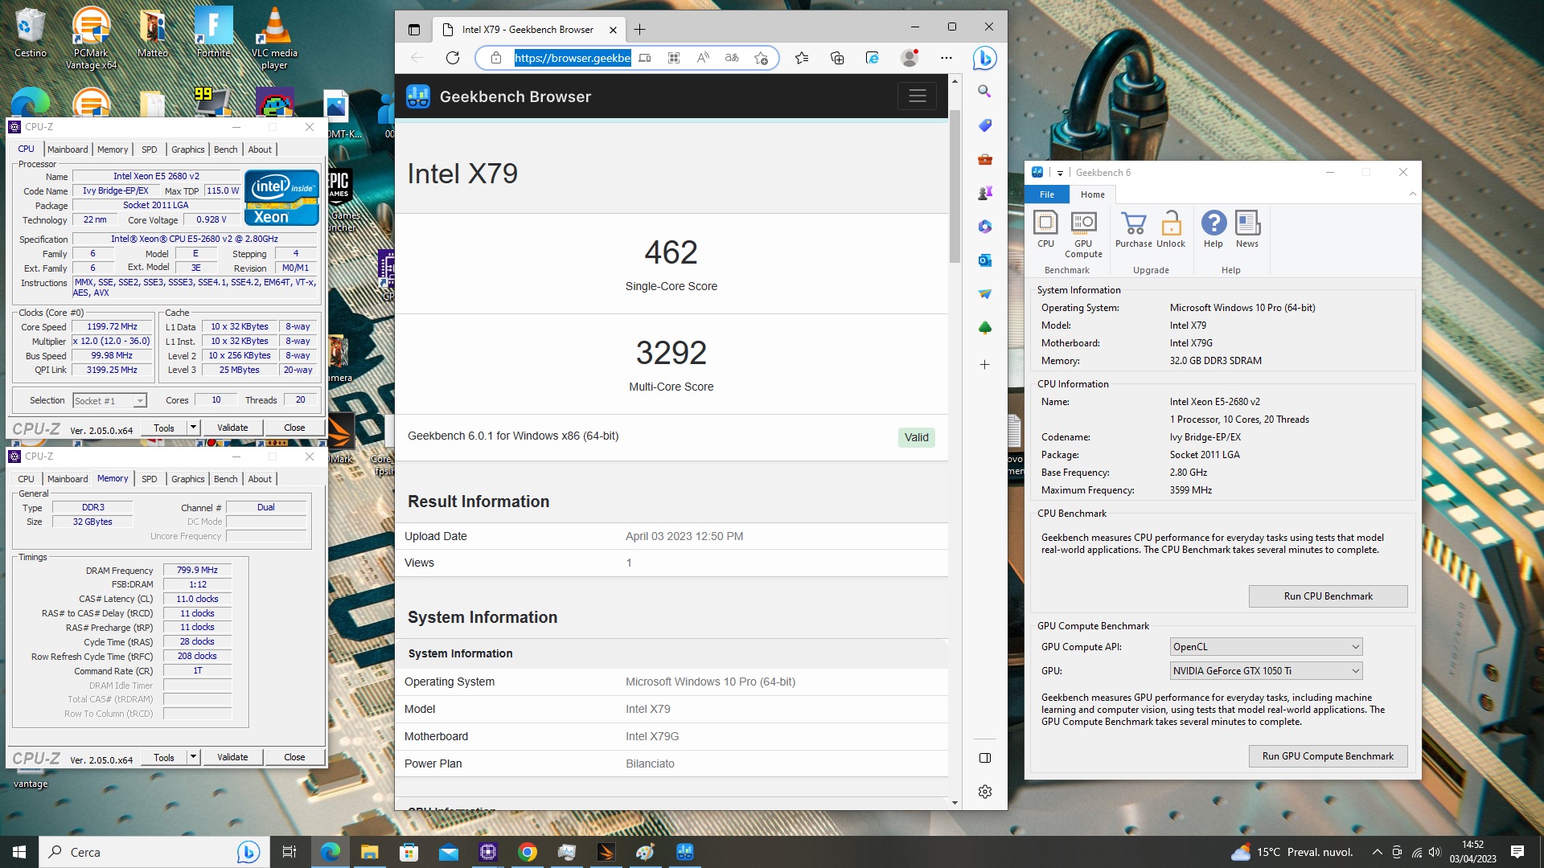Screen dimensions: 1544x868
Task: Show hidden system tray icons
Action: [1377, 852]
